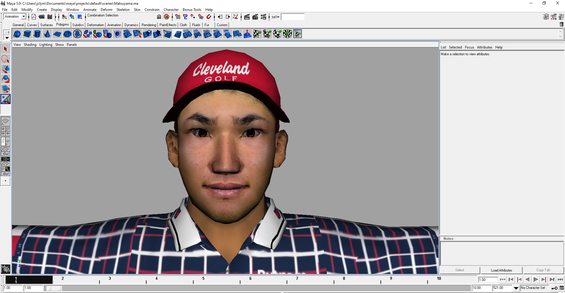Toggle Snap to points

(193, 17)
